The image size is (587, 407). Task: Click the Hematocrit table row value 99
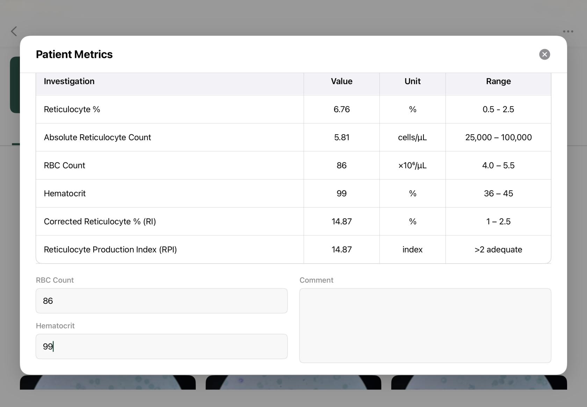[x=342, y=194]
